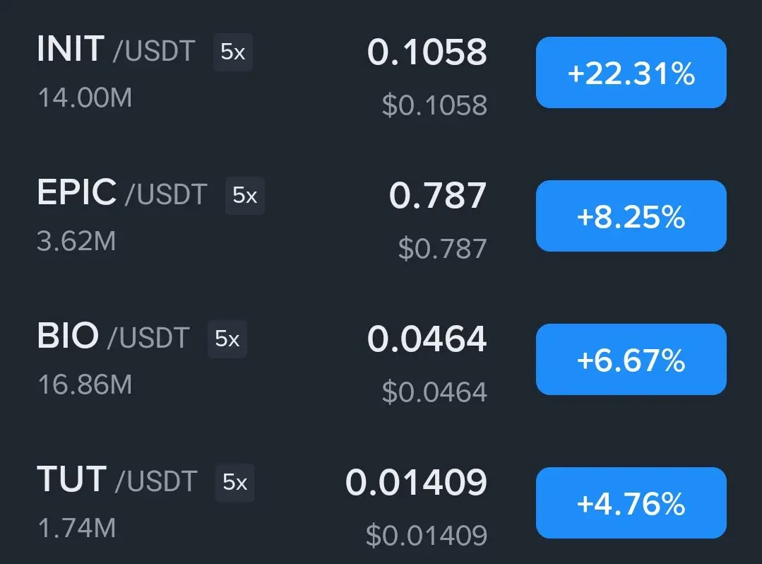Click the BIO price 0.0464
Image resolution: width=762 pixels, height=564 pixels.
pyautogui.click(x=427, y=339)
